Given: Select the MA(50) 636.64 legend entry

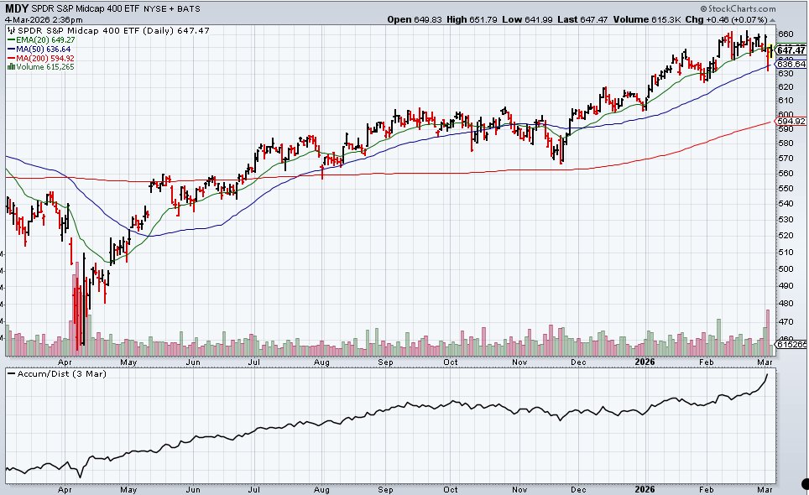Looking at the screenshot, I should click(39, 49).
